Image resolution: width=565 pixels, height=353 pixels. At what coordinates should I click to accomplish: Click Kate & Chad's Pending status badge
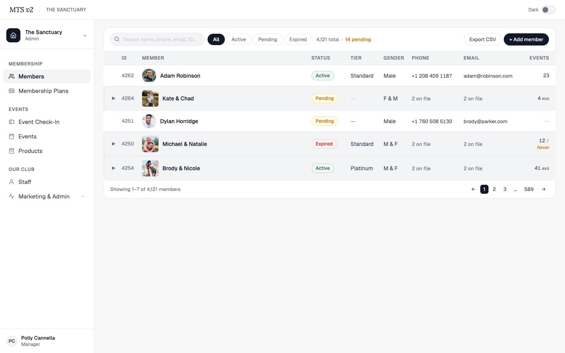coord(324,98)
